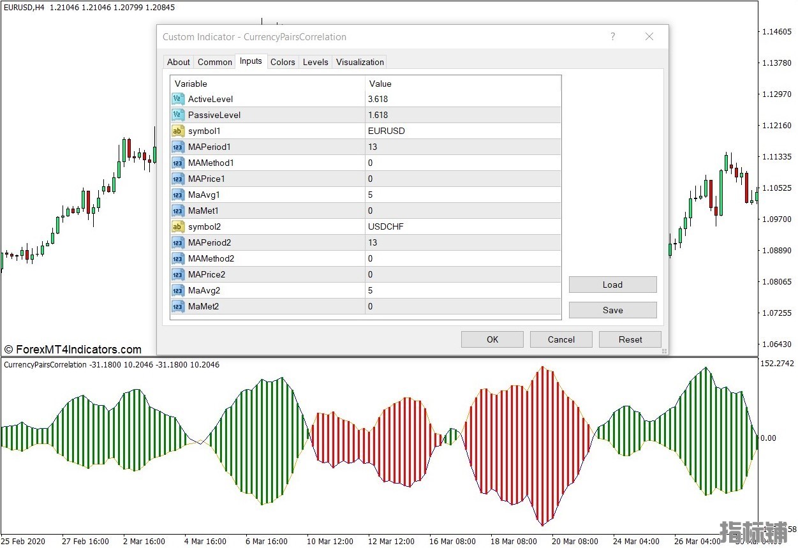Click the MAMethod1 integer type icon

tap(178, 163)
